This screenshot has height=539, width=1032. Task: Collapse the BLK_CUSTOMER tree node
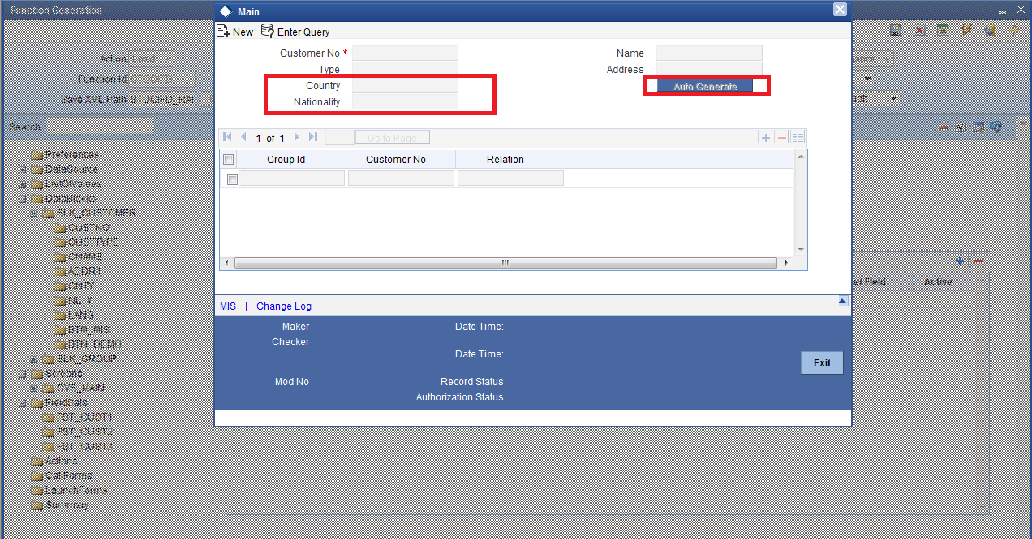tap(34, 213)
